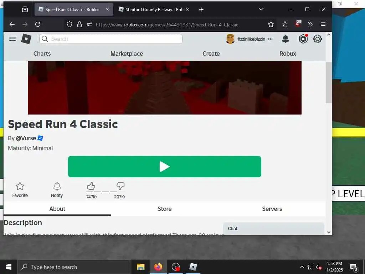Open muted volume tray icon
Viewport: 365px width, 274px height.
[319, 267]
